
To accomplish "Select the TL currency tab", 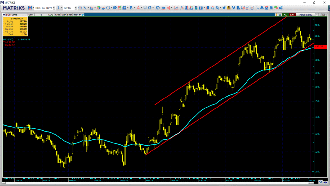I will click(x=41, y=15).
